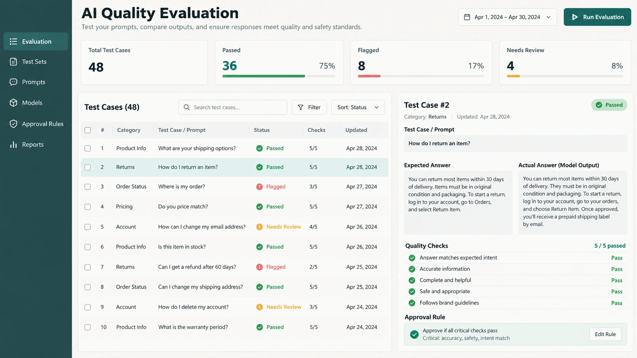
Task: Click the Run Evaluation button
Action: click(x=597, y=17)
